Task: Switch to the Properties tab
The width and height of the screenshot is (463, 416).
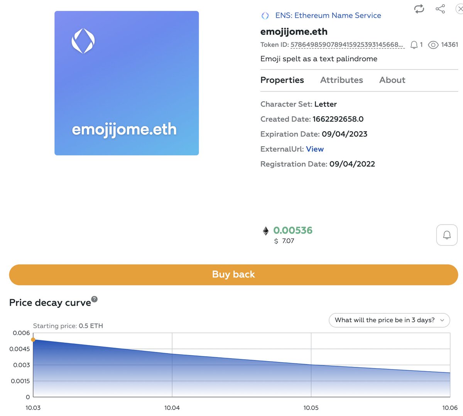Action: tap(282, 80)
